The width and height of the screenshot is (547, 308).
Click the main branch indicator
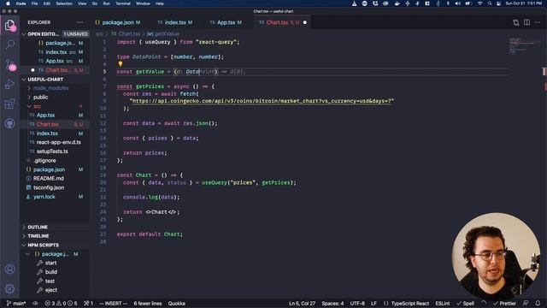(16, 304)
